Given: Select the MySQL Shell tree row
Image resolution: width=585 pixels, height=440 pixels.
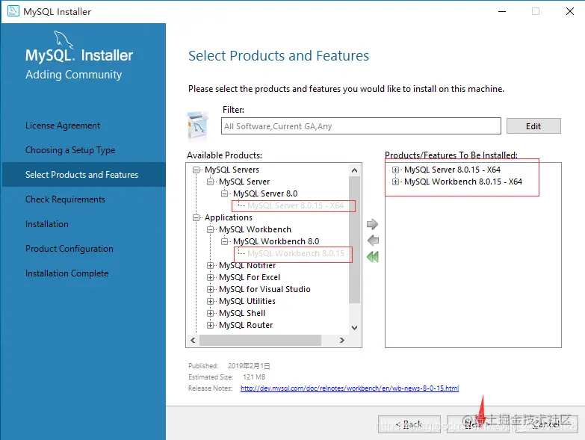Looking at the screenshot, I should 242,313.
